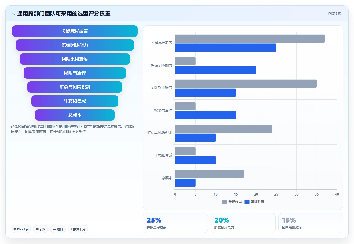Select the 权限与治理 funnel bar
The image size is (354, 244).
[x=75, y=73]
